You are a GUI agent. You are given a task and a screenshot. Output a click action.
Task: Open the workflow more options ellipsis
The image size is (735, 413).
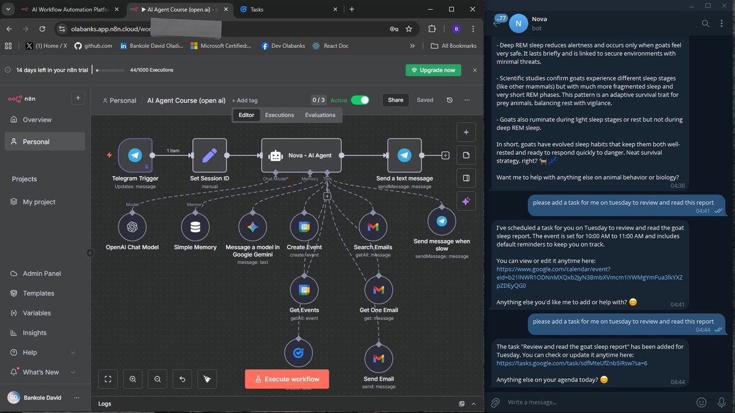(x=468, y=100)
